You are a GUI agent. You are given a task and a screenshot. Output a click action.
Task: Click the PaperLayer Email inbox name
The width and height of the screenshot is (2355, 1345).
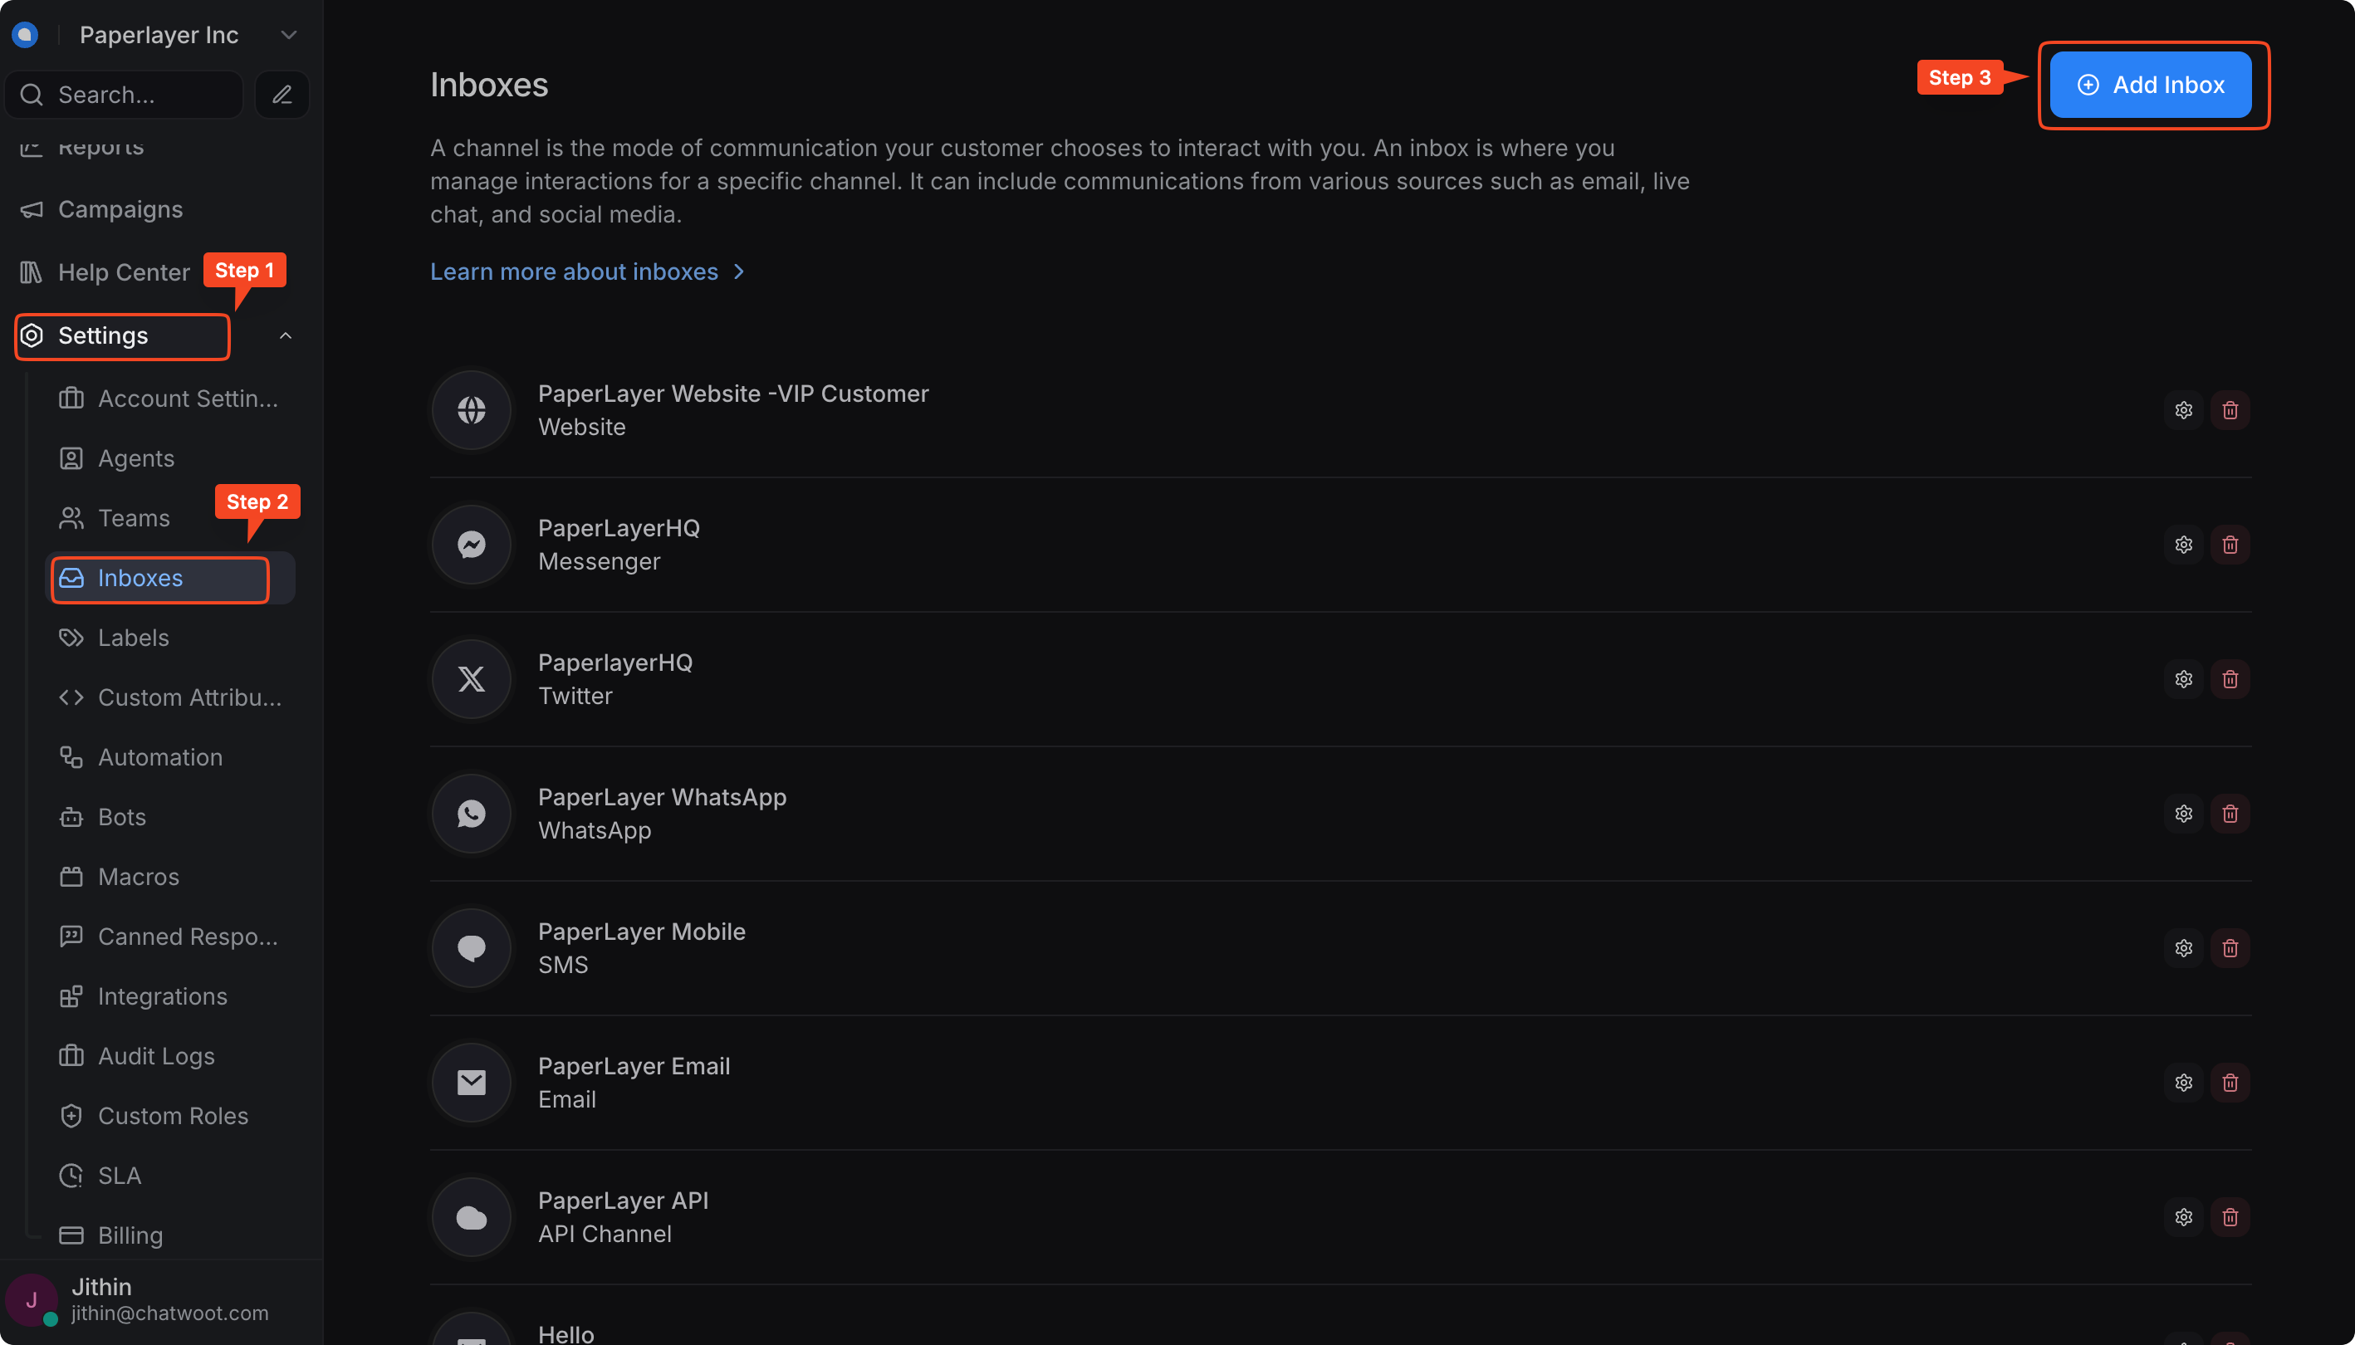(634, 1066)
